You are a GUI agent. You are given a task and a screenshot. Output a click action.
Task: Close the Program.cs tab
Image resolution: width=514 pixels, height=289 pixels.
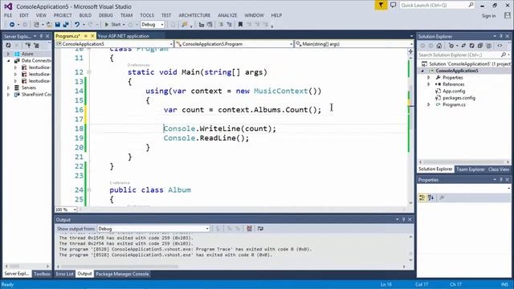tap(92, 36)
